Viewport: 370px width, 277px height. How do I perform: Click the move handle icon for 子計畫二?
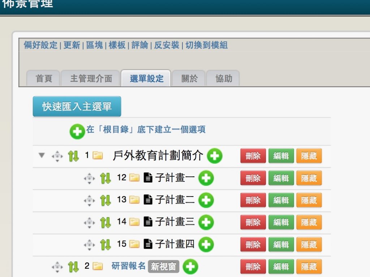click(89, 200)
